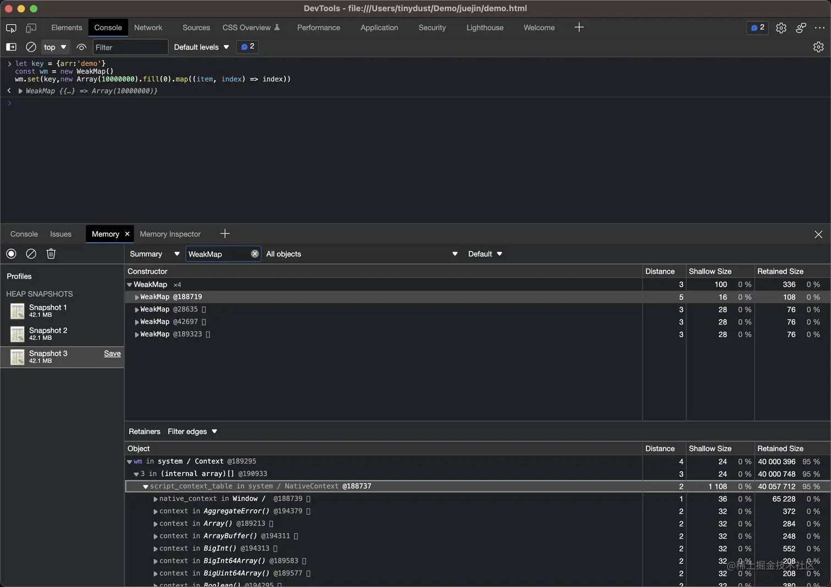This screenshot has height=587, width=831.
Task: Close the Memory drawer tab
Action: pyautogui.click(x=127, y=234)
